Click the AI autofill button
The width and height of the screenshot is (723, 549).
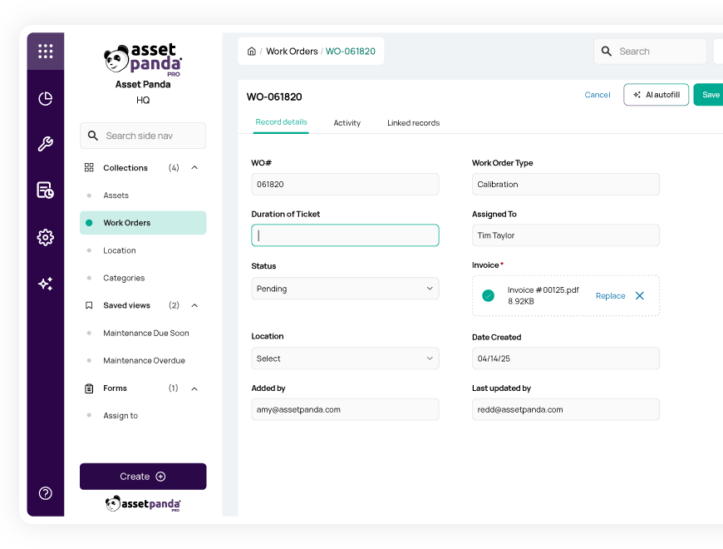point(656,95)
